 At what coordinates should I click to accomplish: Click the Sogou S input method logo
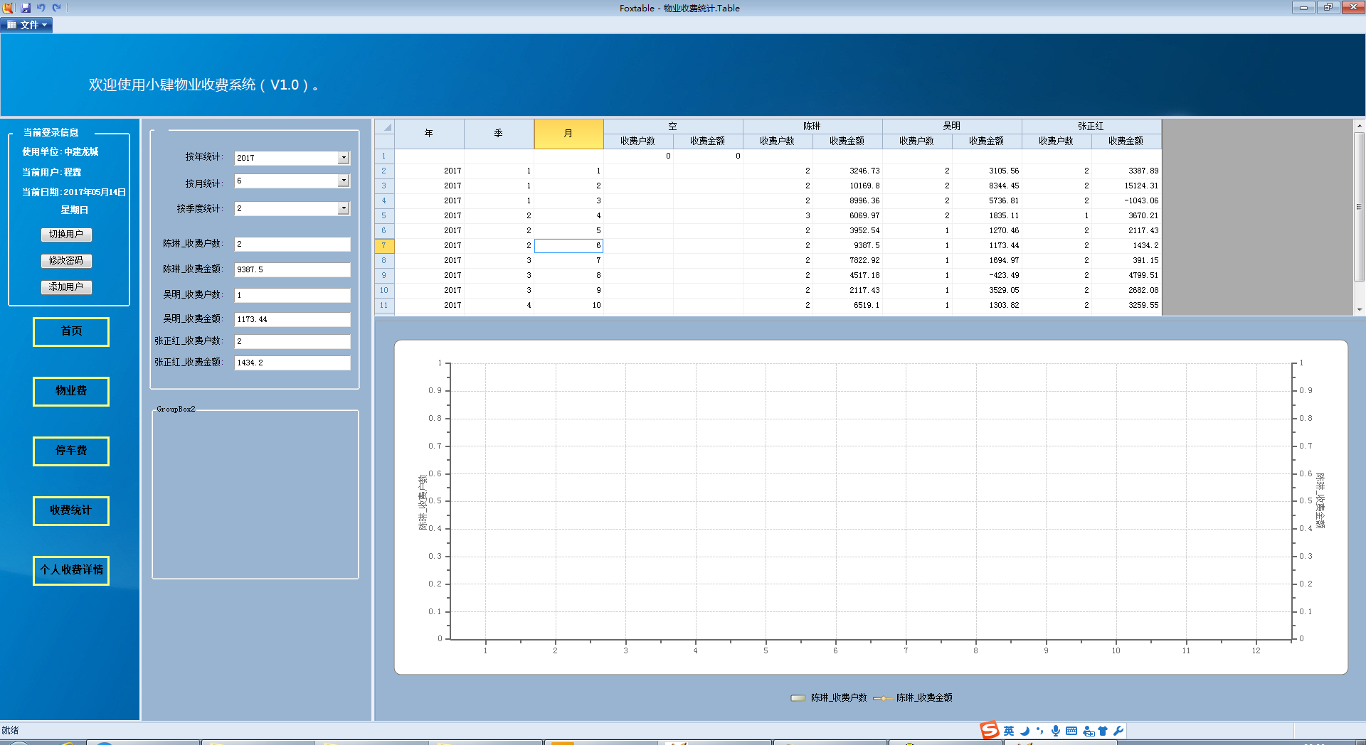(990, 730)
